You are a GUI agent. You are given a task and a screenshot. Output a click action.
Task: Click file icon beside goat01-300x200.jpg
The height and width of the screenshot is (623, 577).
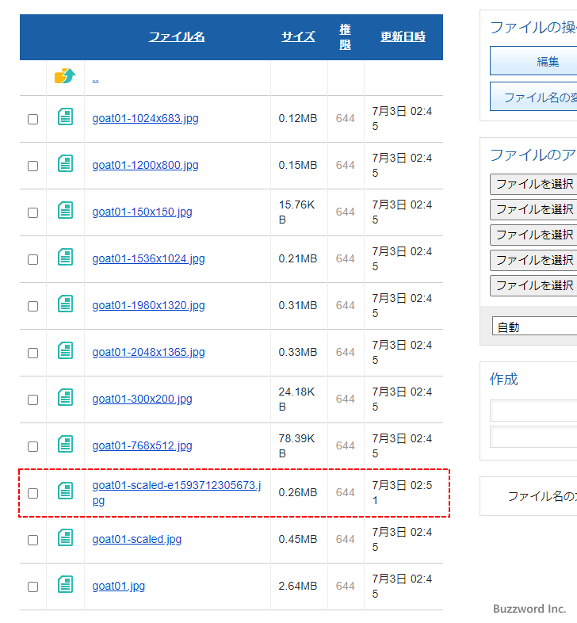65,399
